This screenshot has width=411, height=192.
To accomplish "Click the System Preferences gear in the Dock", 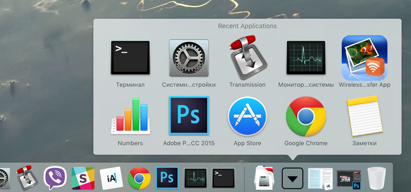I will pos(5,178).
